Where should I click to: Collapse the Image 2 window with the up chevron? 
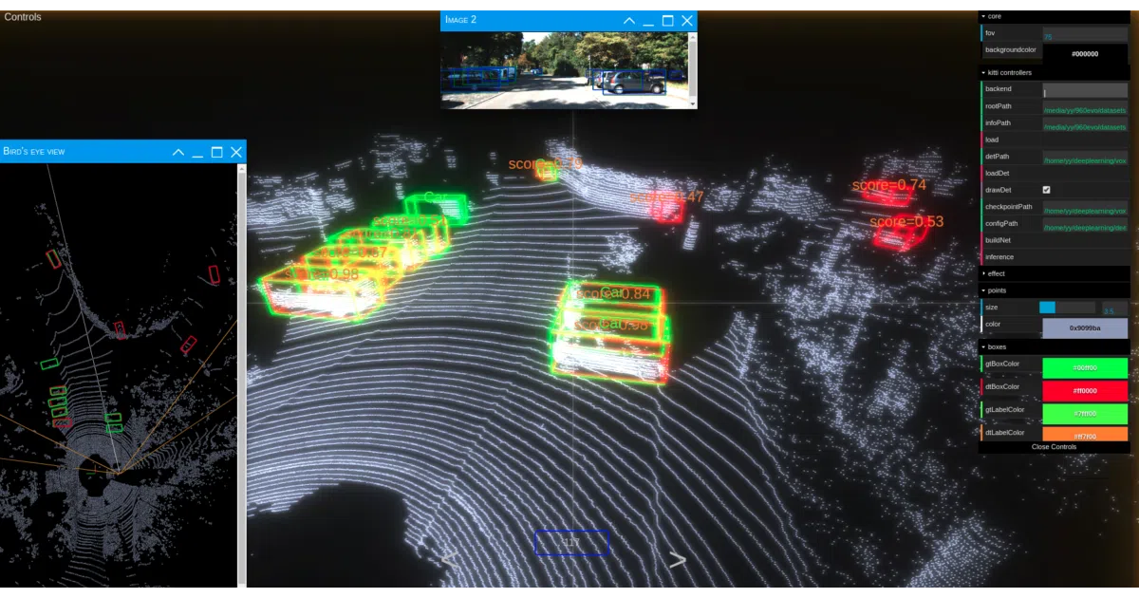[x=629, y=20]
